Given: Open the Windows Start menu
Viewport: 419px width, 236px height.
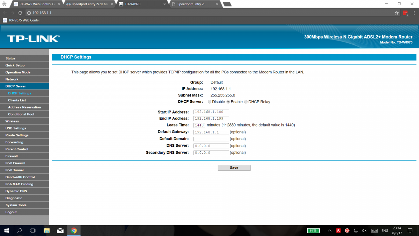Looking at the screenshot, I should 7,230.
